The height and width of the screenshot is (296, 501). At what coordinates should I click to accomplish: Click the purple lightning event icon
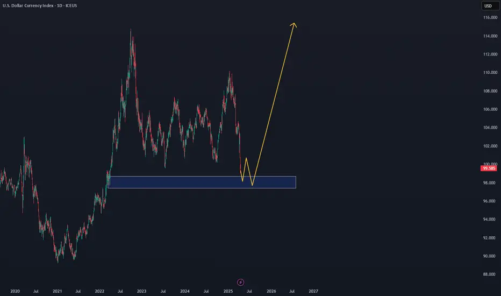pyautogui.click(x=241, y=282)
